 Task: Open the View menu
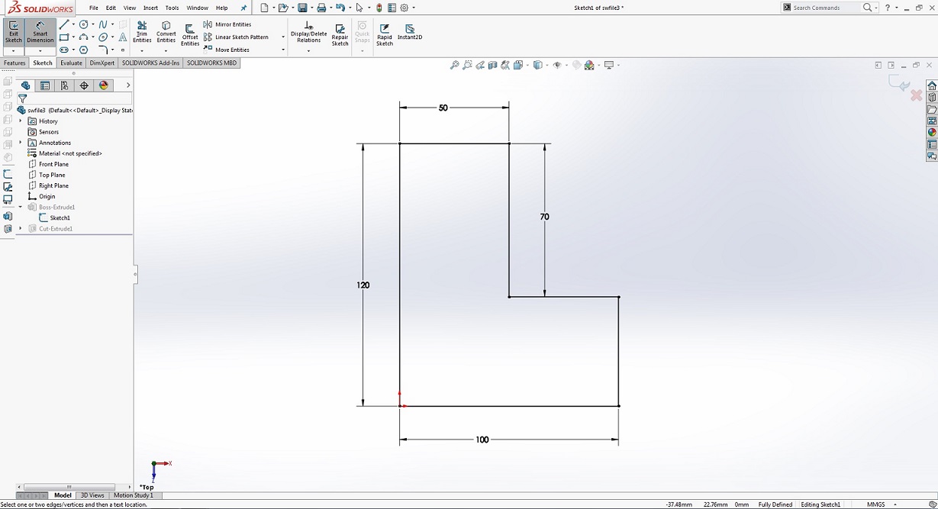tap(130, 8)
